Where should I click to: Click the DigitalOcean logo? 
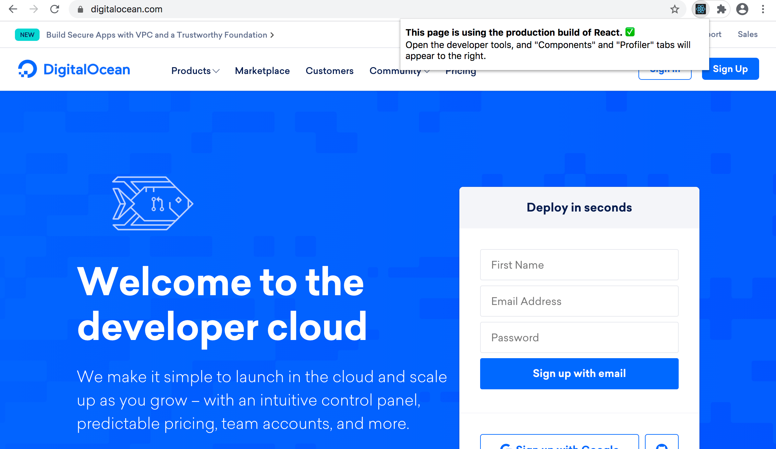74,69
